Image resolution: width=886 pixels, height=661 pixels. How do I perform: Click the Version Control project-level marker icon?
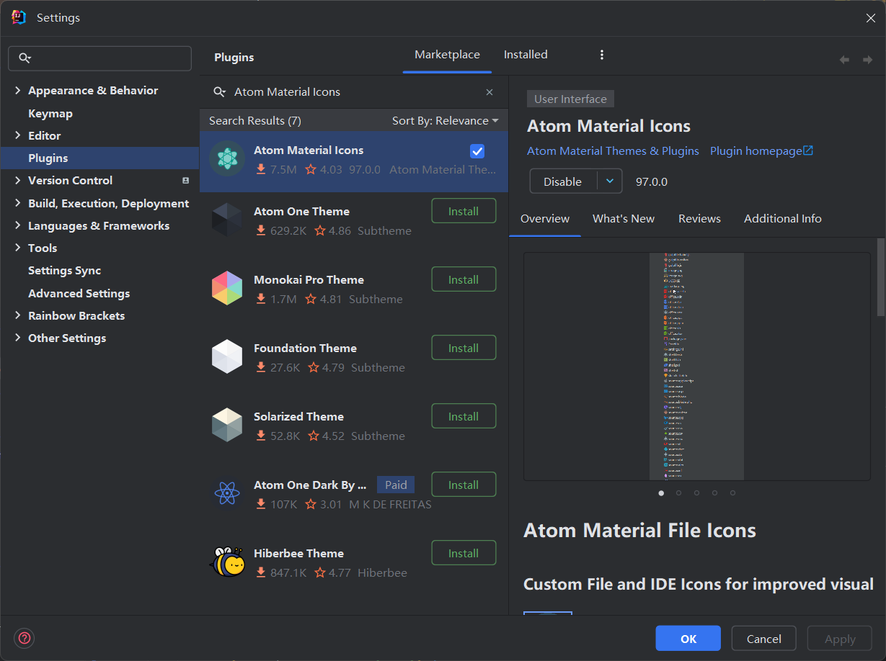point(185,181)
